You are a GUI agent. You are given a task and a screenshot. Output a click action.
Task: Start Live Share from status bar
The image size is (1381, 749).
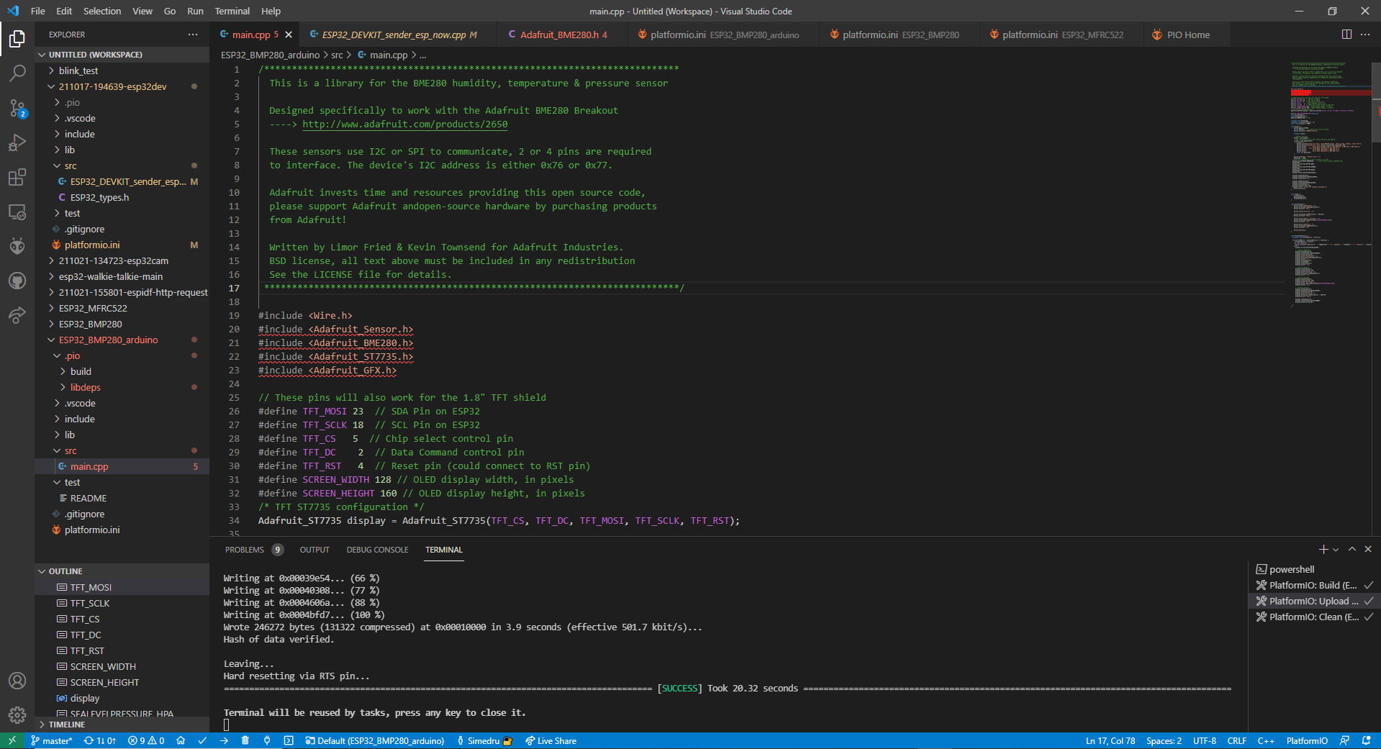[551, 740]
